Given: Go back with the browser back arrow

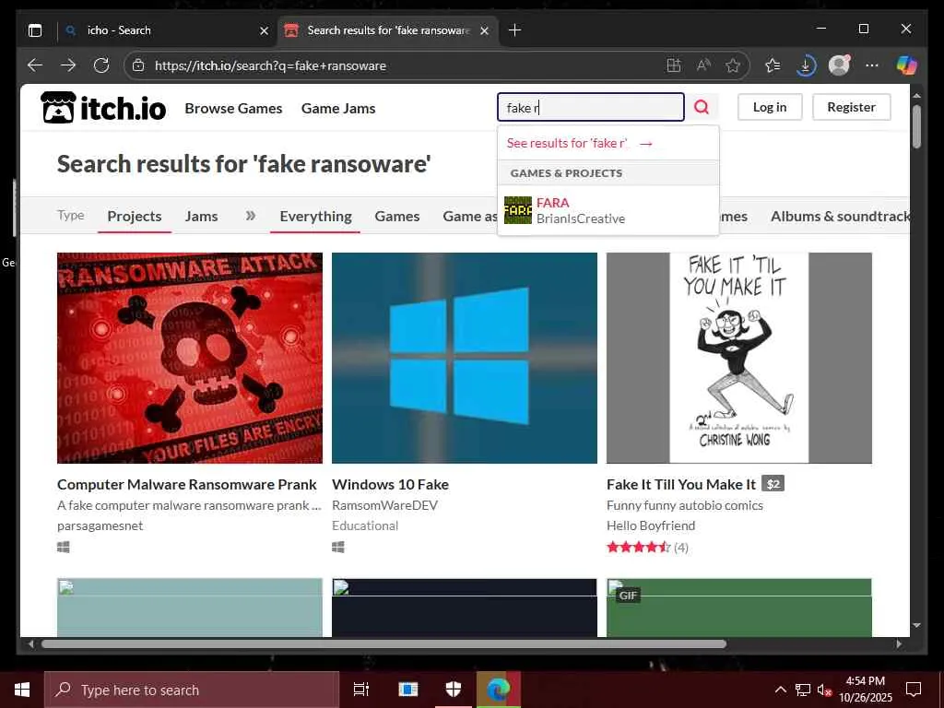Looking at the screenshot, I should (x=35, y=65).
